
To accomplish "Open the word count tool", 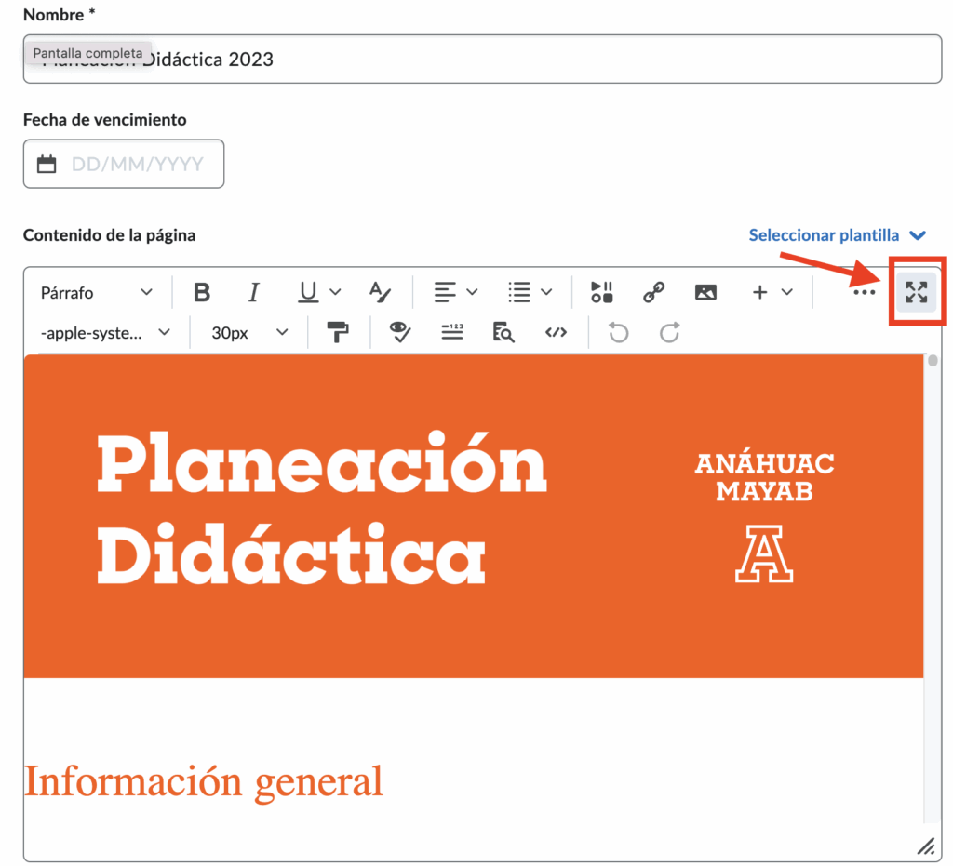I will (452, 332).
